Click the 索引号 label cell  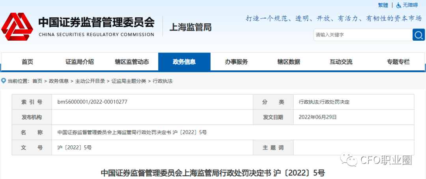(x=32, y=102)
